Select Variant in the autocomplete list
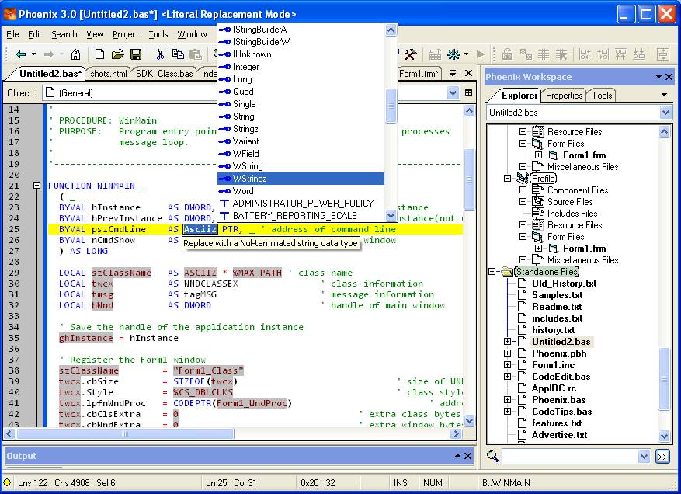The width and height of the screenshot is (681, 494). (301, 141)
